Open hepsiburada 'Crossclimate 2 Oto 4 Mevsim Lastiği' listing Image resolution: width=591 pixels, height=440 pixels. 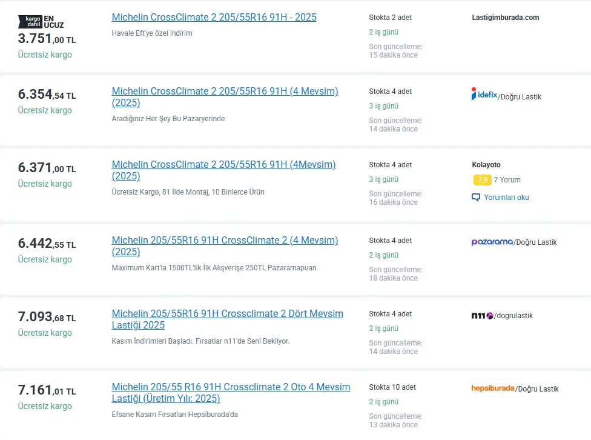point(231,393)
